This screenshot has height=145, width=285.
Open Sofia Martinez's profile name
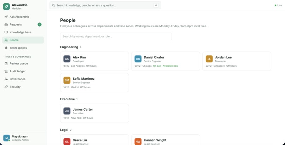[x=83, y=79]
